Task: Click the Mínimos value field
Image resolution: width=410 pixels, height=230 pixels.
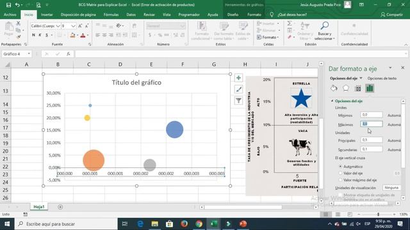Action: click(372, 115)
